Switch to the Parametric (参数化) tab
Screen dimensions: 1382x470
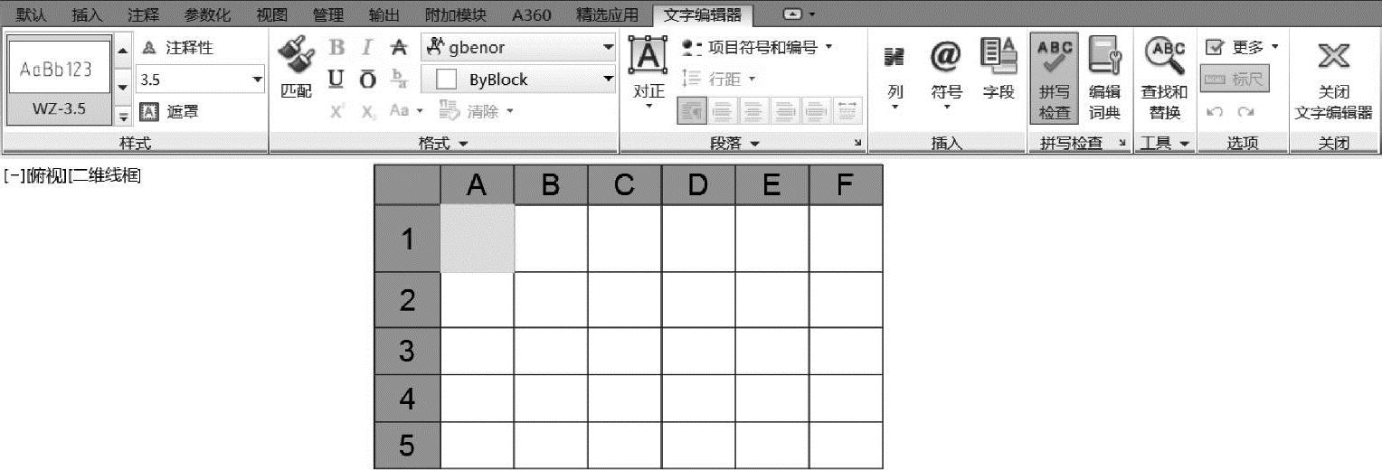207,14
